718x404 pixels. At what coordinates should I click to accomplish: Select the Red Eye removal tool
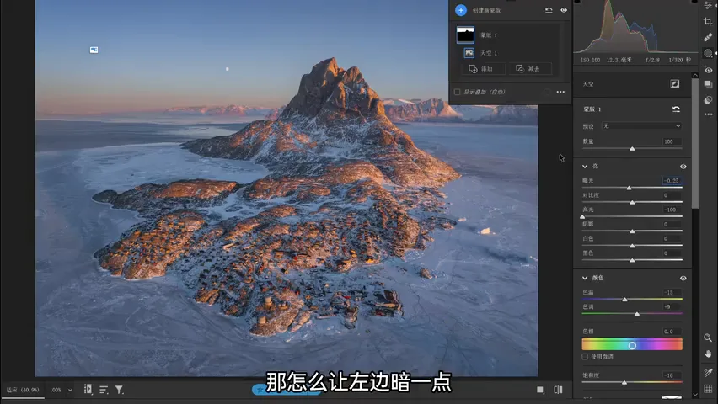click(x=708, y=70)
